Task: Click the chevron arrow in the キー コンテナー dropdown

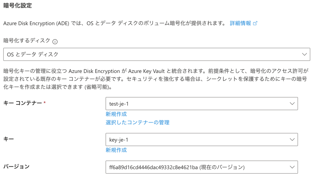Action: click(292, 104)
